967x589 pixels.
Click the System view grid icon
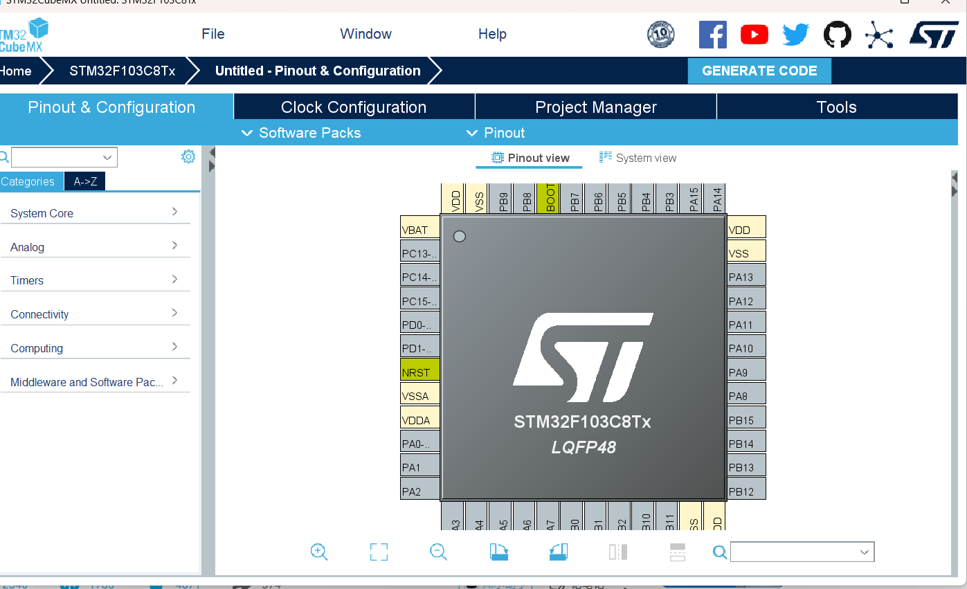(x=606, y=157)
